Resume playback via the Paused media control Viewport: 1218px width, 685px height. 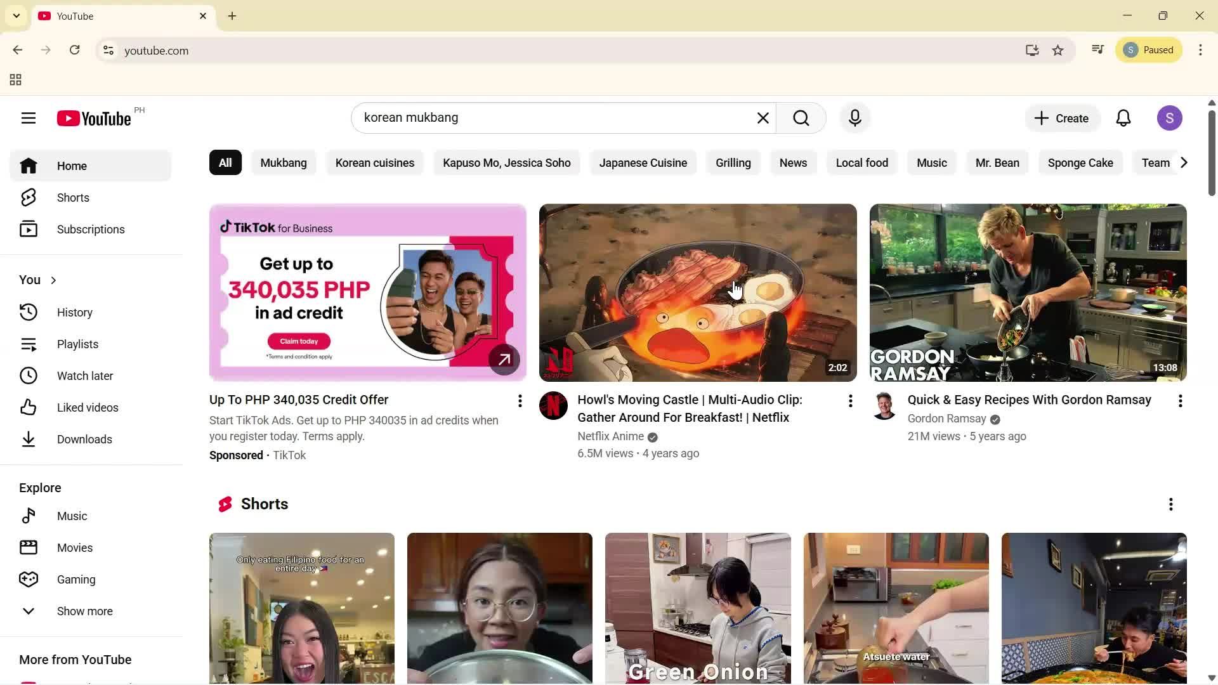point(1149,49)
